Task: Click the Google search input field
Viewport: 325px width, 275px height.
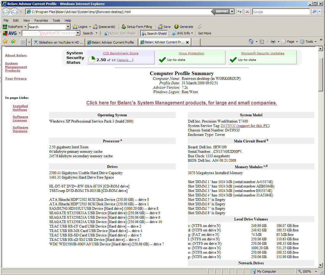Action: point(281,12)
